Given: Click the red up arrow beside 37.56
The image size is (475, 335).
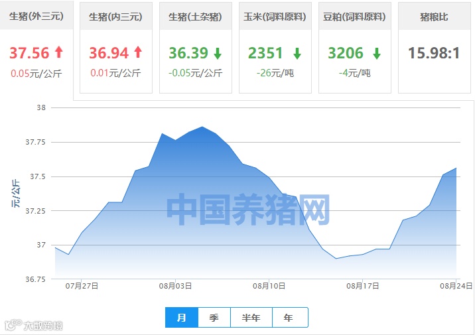Looking at the screenshot, I should click(59, 52).
